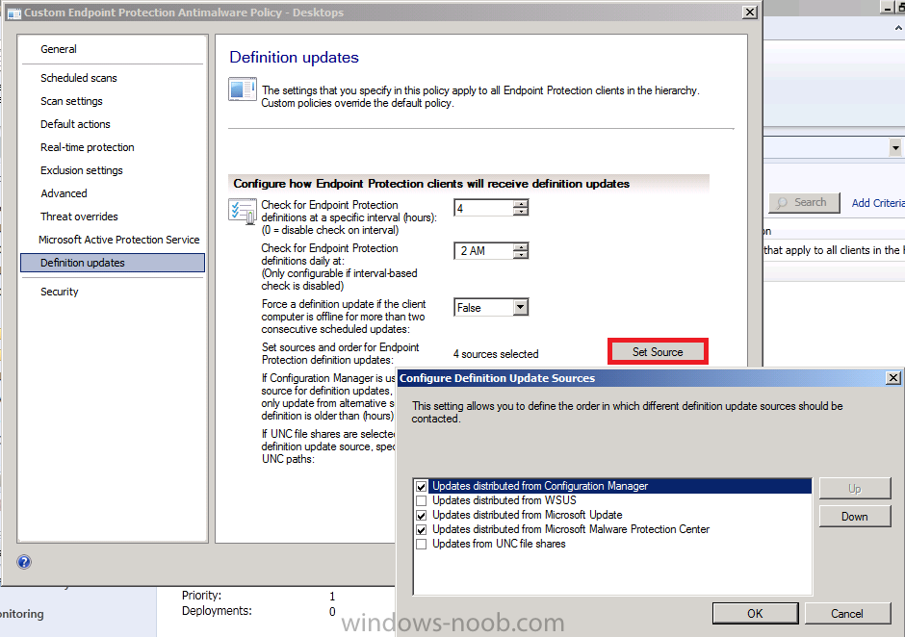This screenshot has height=637, width=905.
Task: Decrease the daily check time from 2 AM
Action: (x=521, y=254)
